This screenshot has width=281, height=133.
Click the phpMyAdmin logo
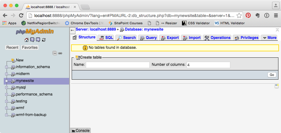coord(35,31)
